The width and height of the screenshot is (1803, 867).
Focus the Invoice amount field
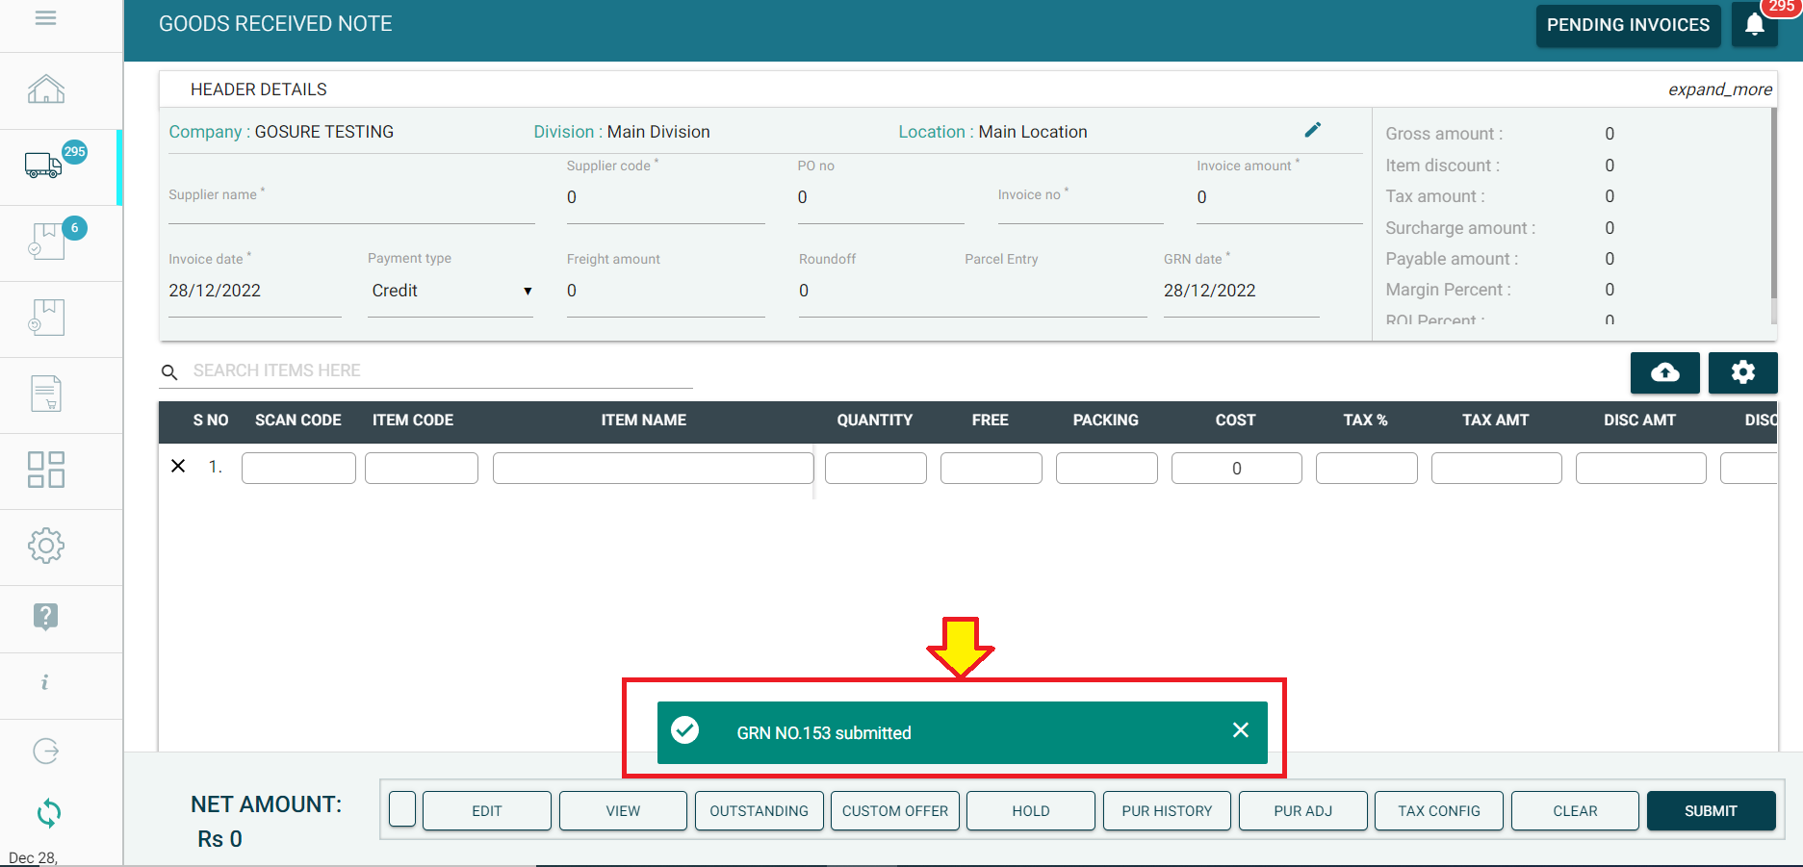point(1279,198)
